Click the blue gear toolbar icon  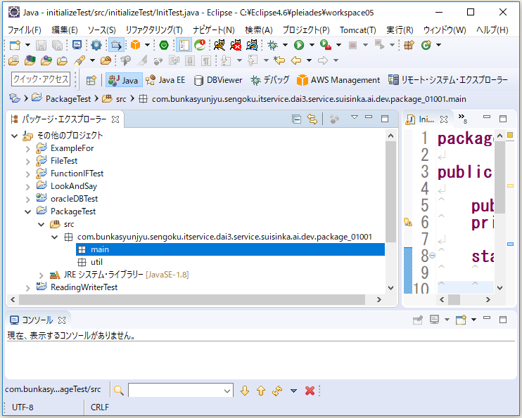pyautogui.click(x=96, y=45)
